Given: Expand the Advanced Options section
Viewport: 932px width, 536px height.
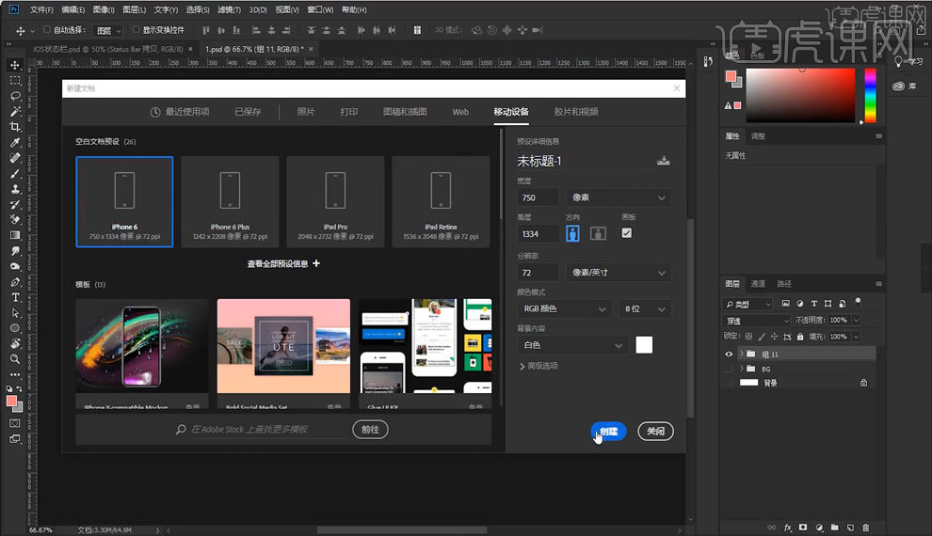Looking at the screenshot, I should click(x=539, y=366).
